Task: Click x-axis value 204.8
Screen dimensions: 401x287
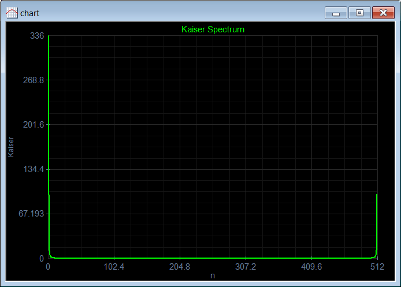Action: (x=180, y=267)
